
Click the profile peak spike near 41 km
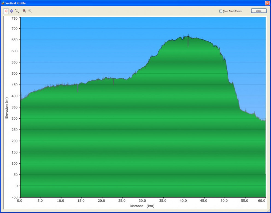point(188,41)
